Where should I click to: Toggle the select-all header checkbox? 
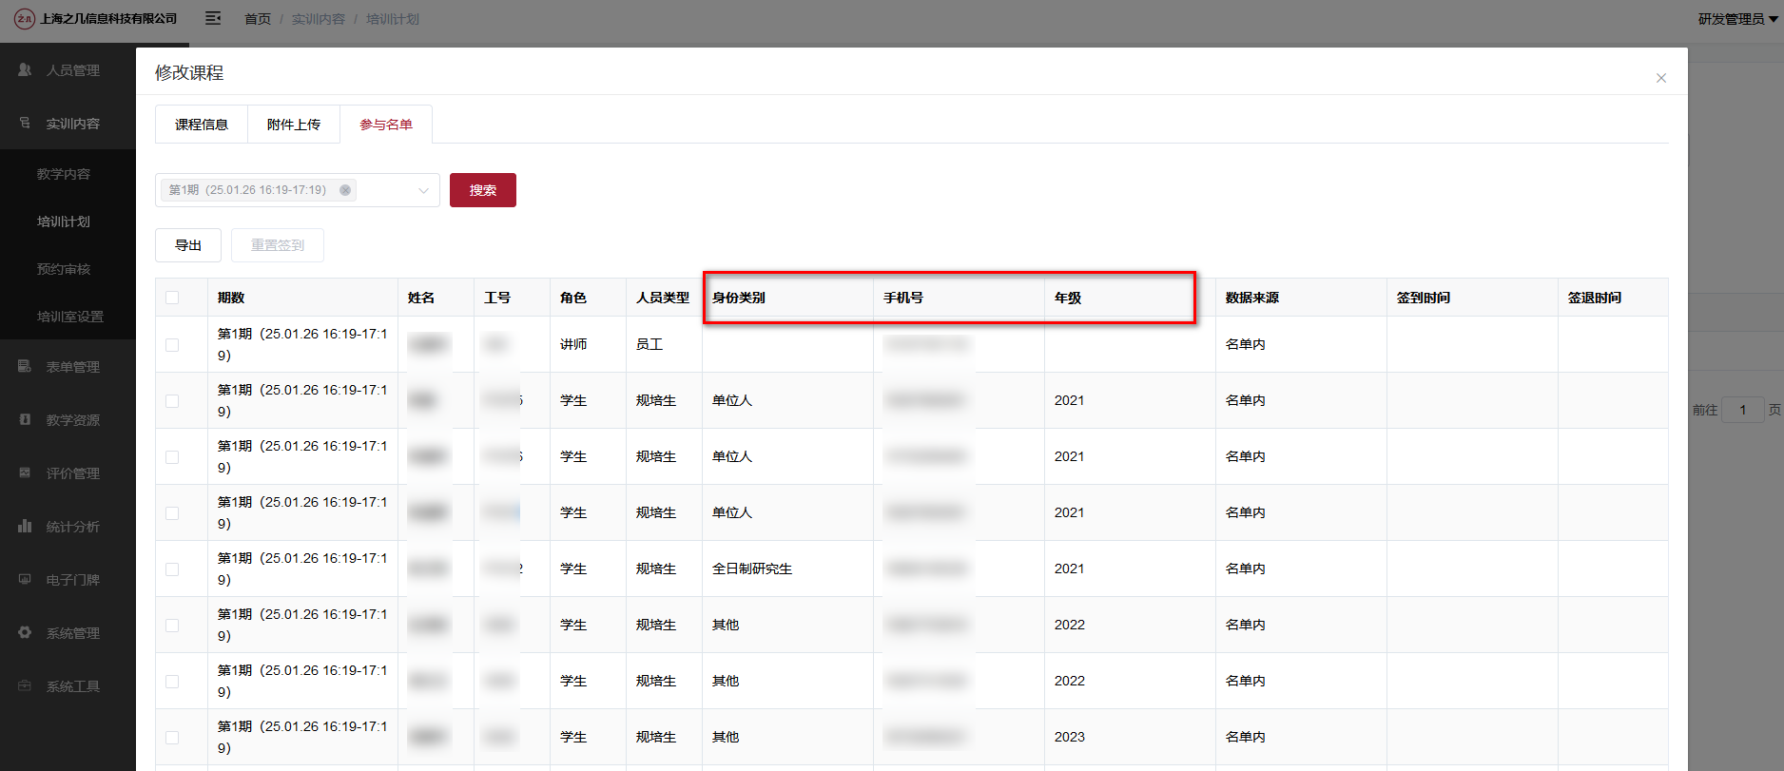pos(172,298)
